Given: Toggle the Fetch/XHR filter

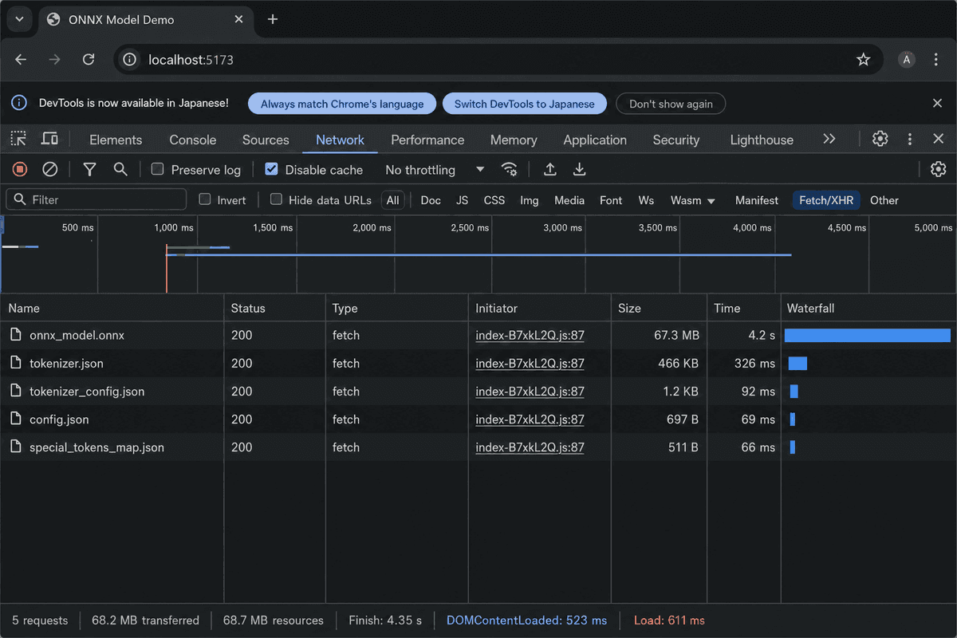Looking at the screenshot, I should pos(826,200).
